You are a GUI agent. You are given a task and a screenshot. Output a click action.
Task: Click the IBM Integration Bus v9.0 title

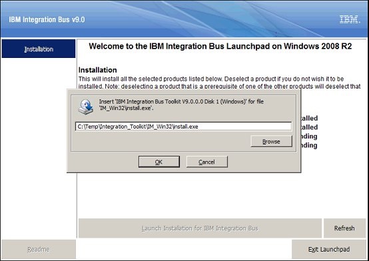pos(47,19)
